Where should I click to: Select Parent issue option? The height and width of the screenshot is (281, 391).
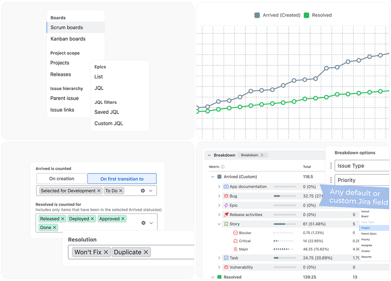pos(64,98)
